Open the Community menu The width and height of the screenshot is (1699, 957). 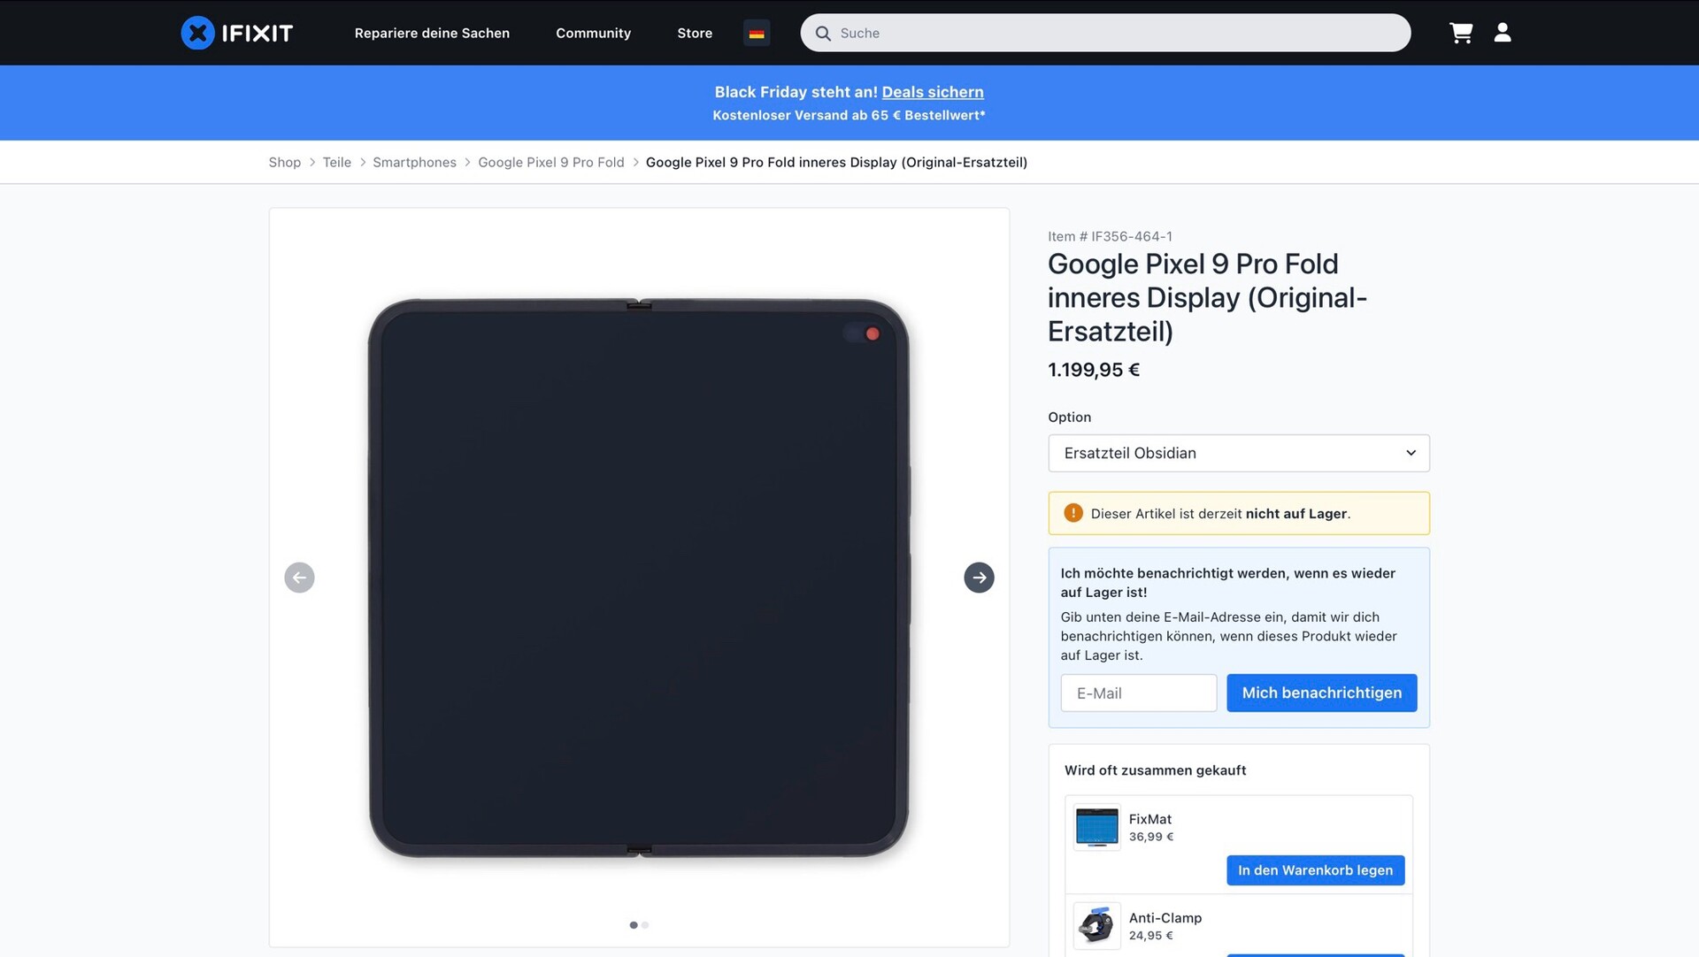click(x=593, y=33)
